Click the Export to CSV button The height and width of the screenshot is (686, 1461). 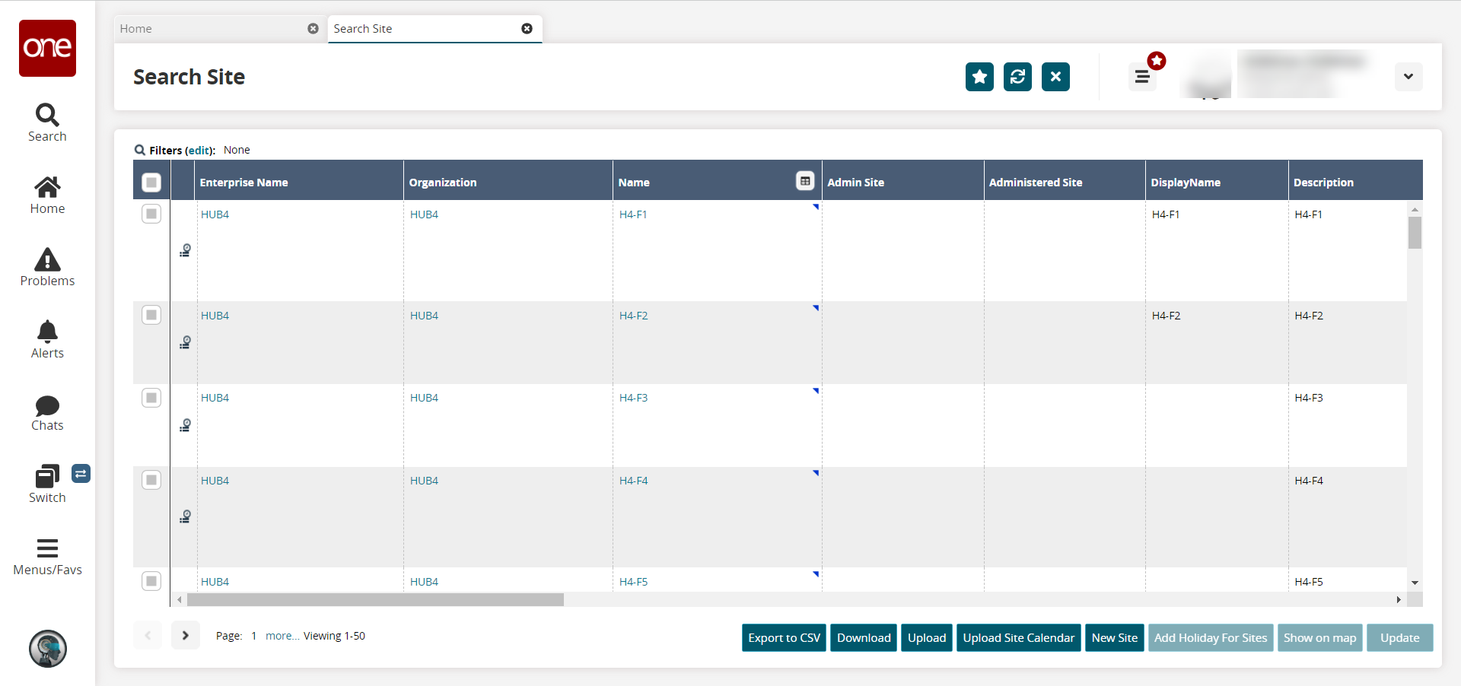click(x=784, y=638)
